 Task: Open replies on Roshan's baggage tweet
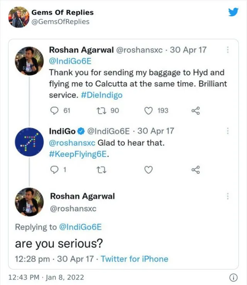tap(55, 111)
